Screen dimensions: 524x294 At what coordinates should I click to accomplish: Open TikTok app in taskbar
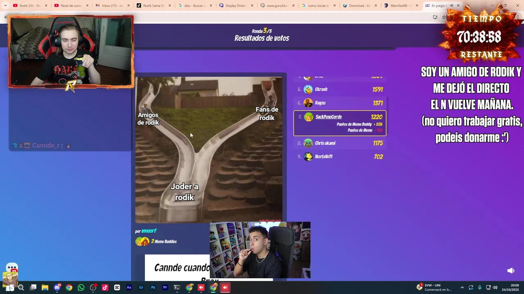105,287
